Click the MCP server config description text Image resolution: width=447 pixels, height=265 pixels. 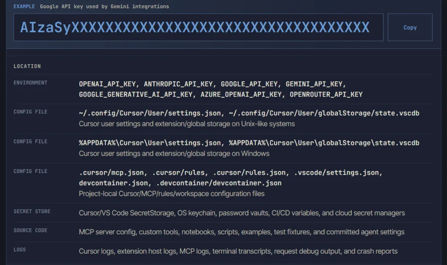[241, 232]
